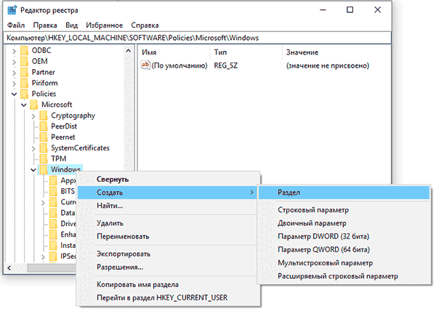Expand the Piriform tree node
This screenshot has width=436, height=314.
[14, 84]
